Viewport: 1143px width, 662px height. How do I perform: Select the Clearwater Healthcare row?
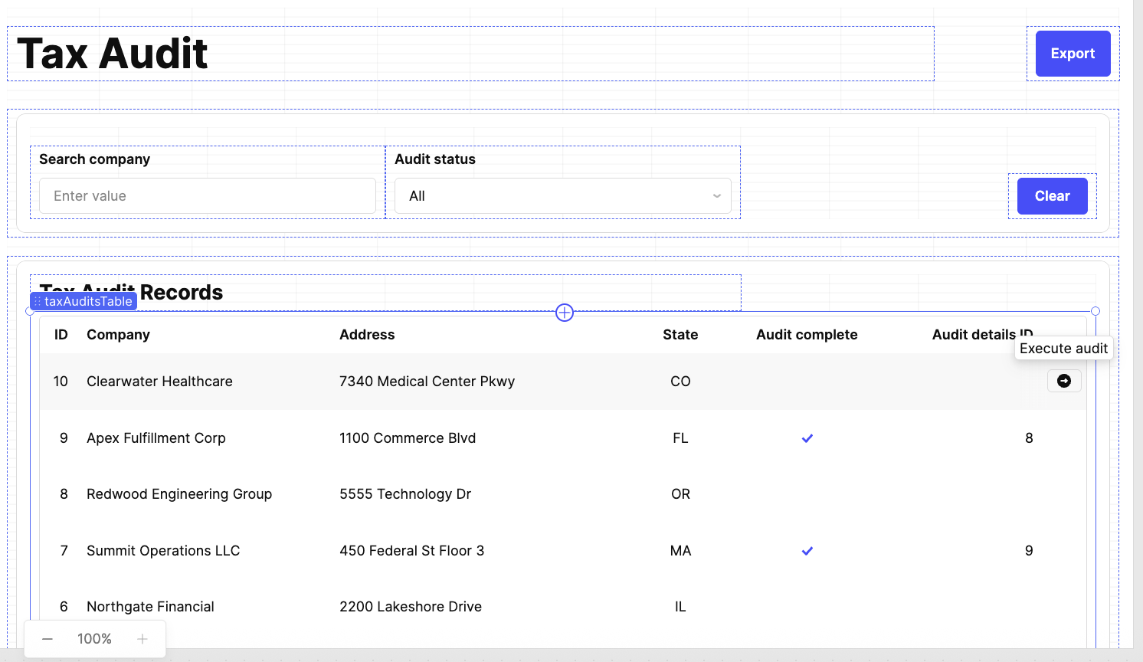(x=159, y=382)
